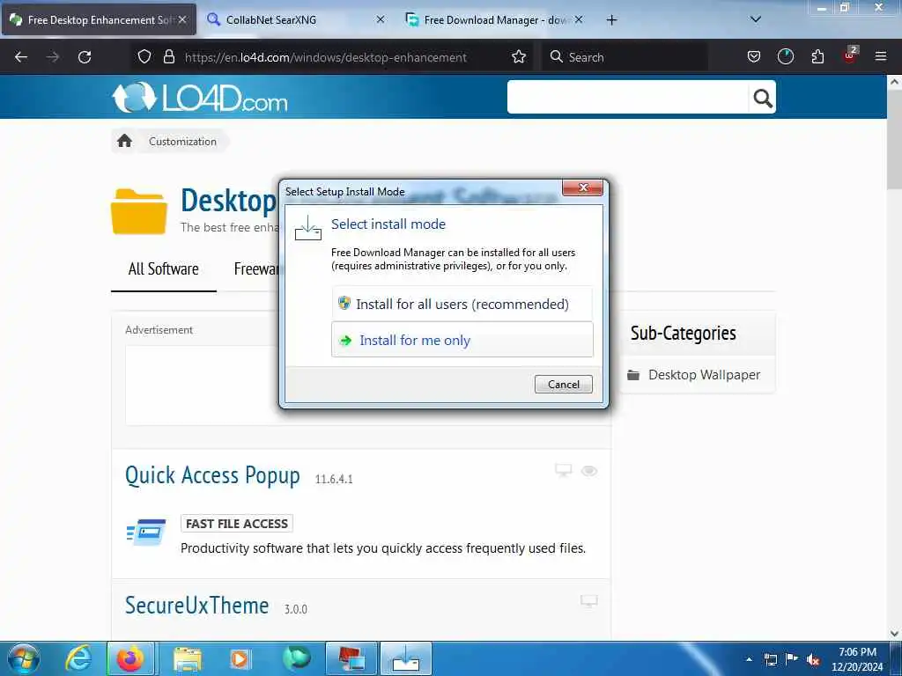Click the version text 11.6.4.1
Screen dimensions: 902x676
(x=334, y=479)
